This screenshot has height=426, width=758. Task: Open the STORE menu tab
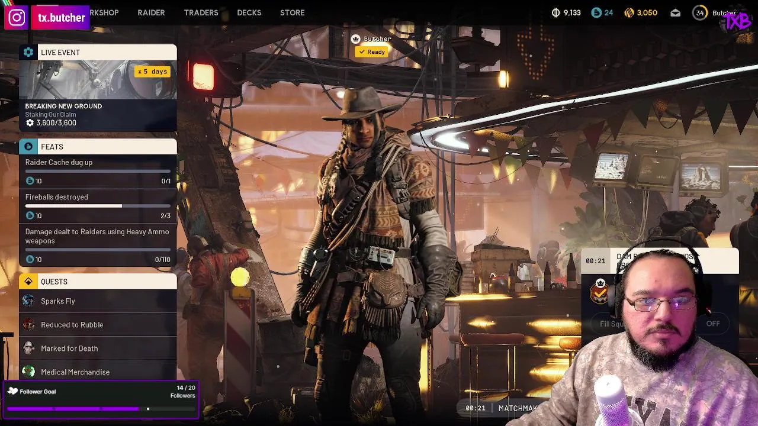pos(292,12)
